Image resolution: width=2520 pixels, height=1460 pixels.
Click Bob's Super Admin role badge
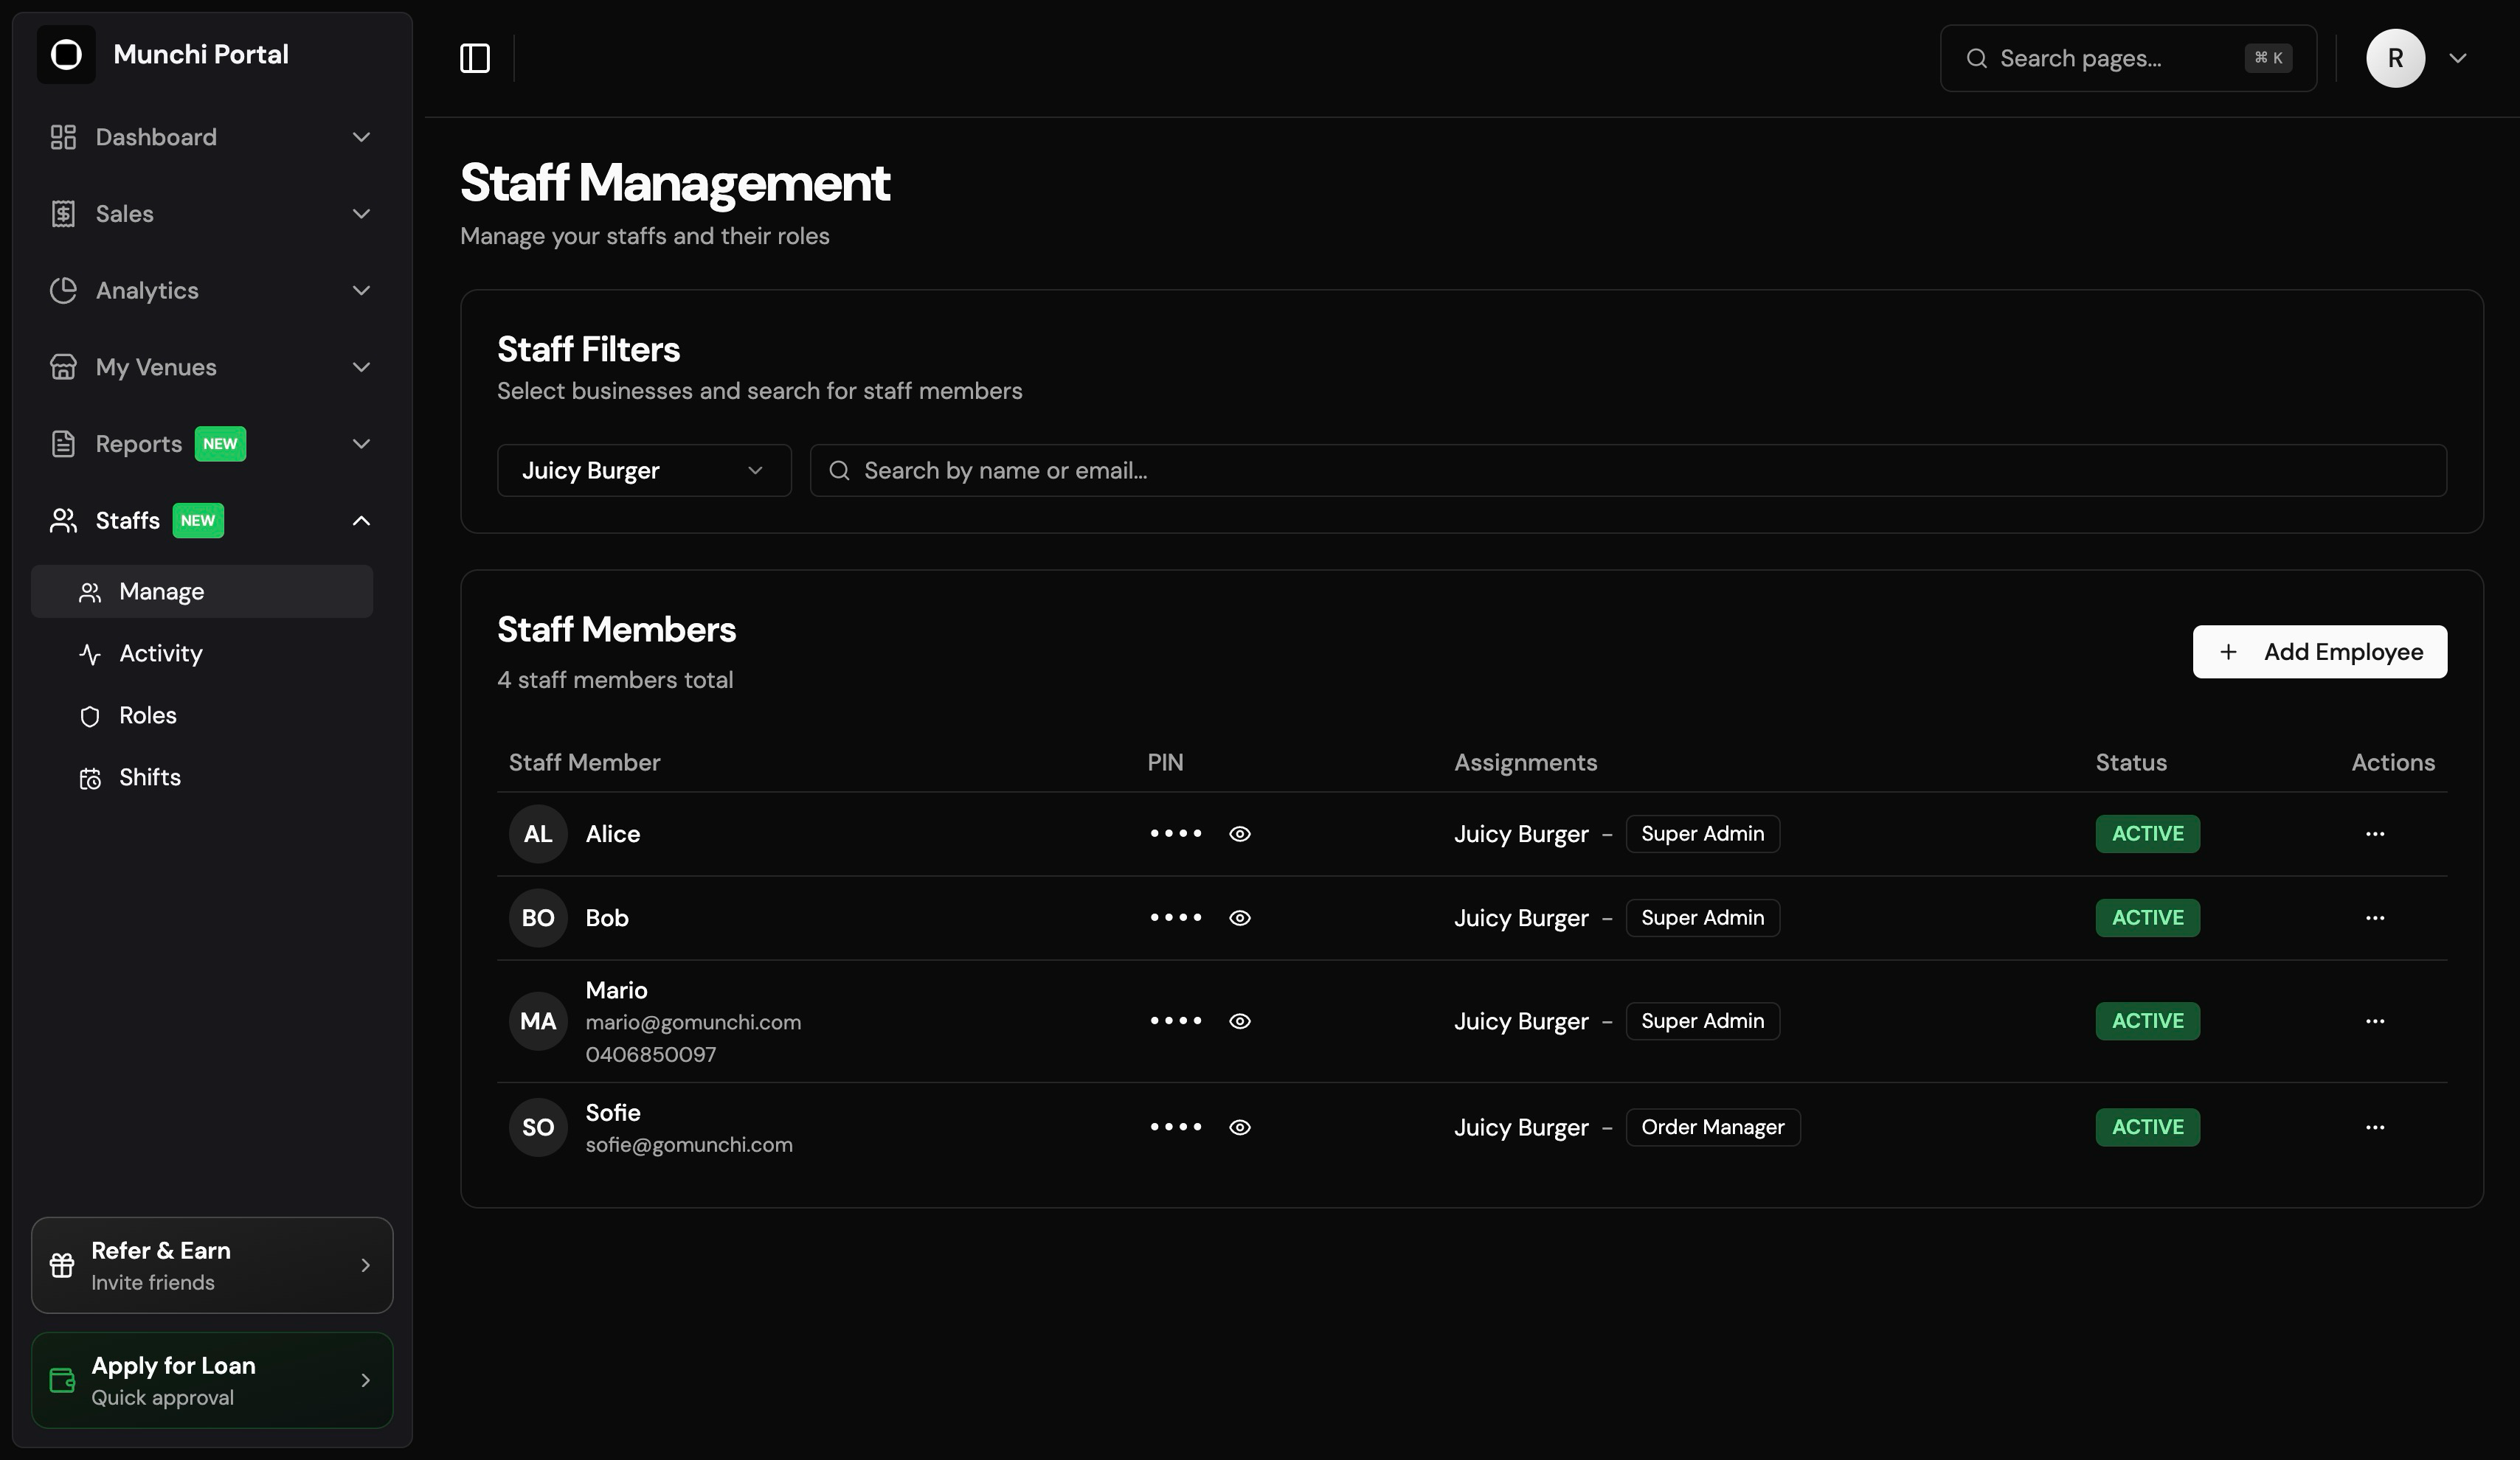click(x=1702, y=918)
